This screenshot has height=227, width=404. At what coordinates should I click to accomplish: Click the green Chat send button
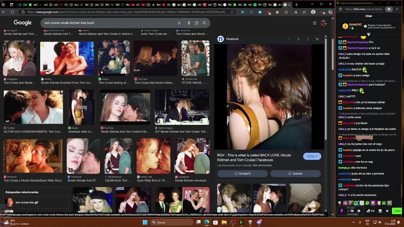coord(397,211)
